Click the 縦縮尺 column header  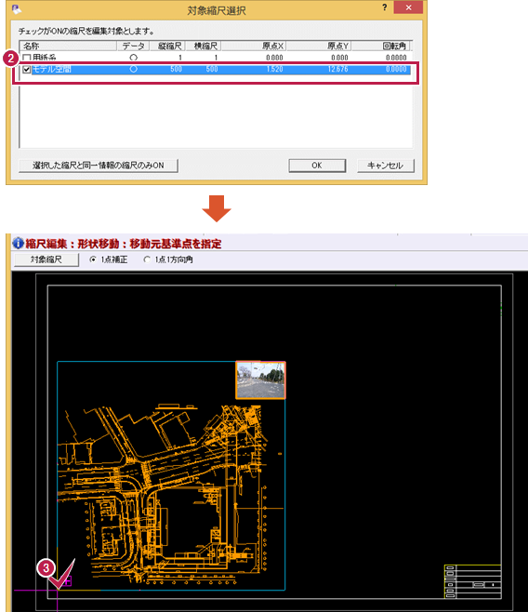167,47
